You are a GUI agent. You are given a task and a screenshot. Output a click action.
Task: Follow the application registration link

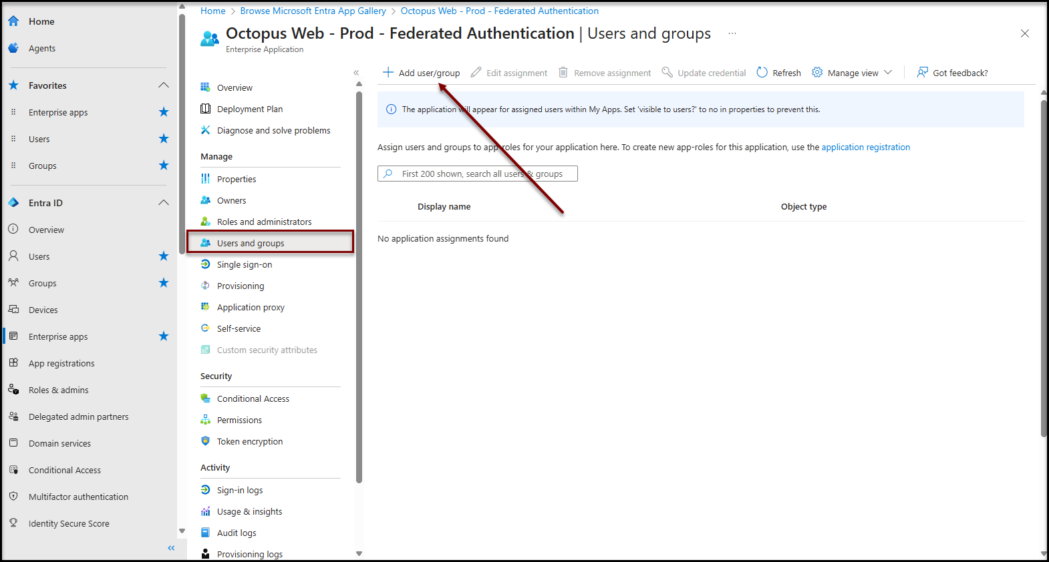[865, 147]
